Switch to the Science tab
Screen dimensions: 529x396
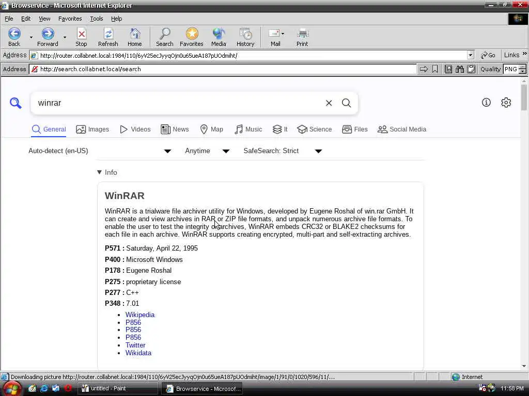click(x=315, y=129)
